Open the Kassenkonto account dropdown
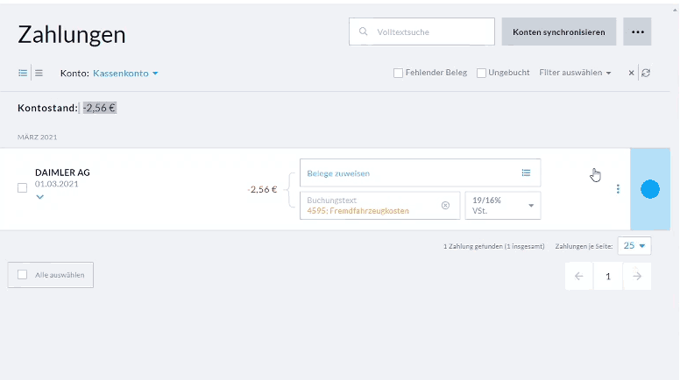680x380 pixels. [x=125, y=73]
